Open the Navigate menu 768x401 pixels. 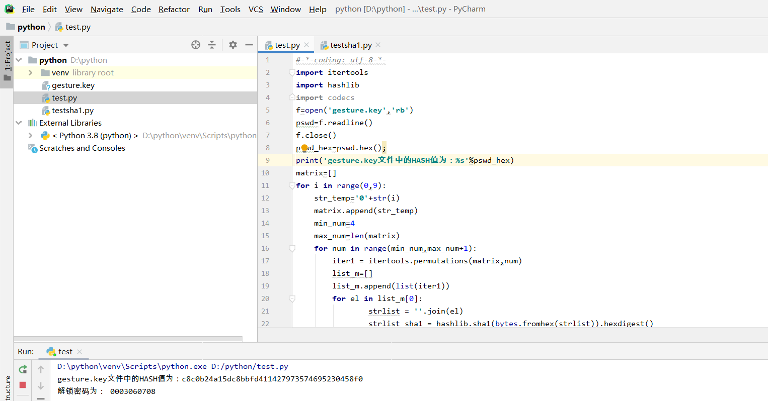click(107, 9)
